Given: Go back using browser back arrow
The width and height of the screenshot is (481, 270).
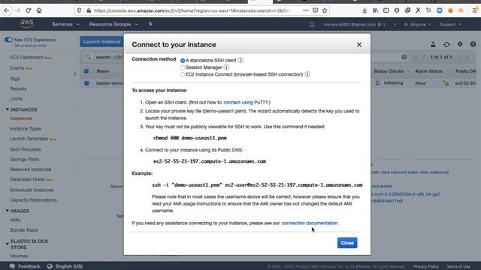Looking at the screenshot, I should pyautogui.click(x=7, y=10).
